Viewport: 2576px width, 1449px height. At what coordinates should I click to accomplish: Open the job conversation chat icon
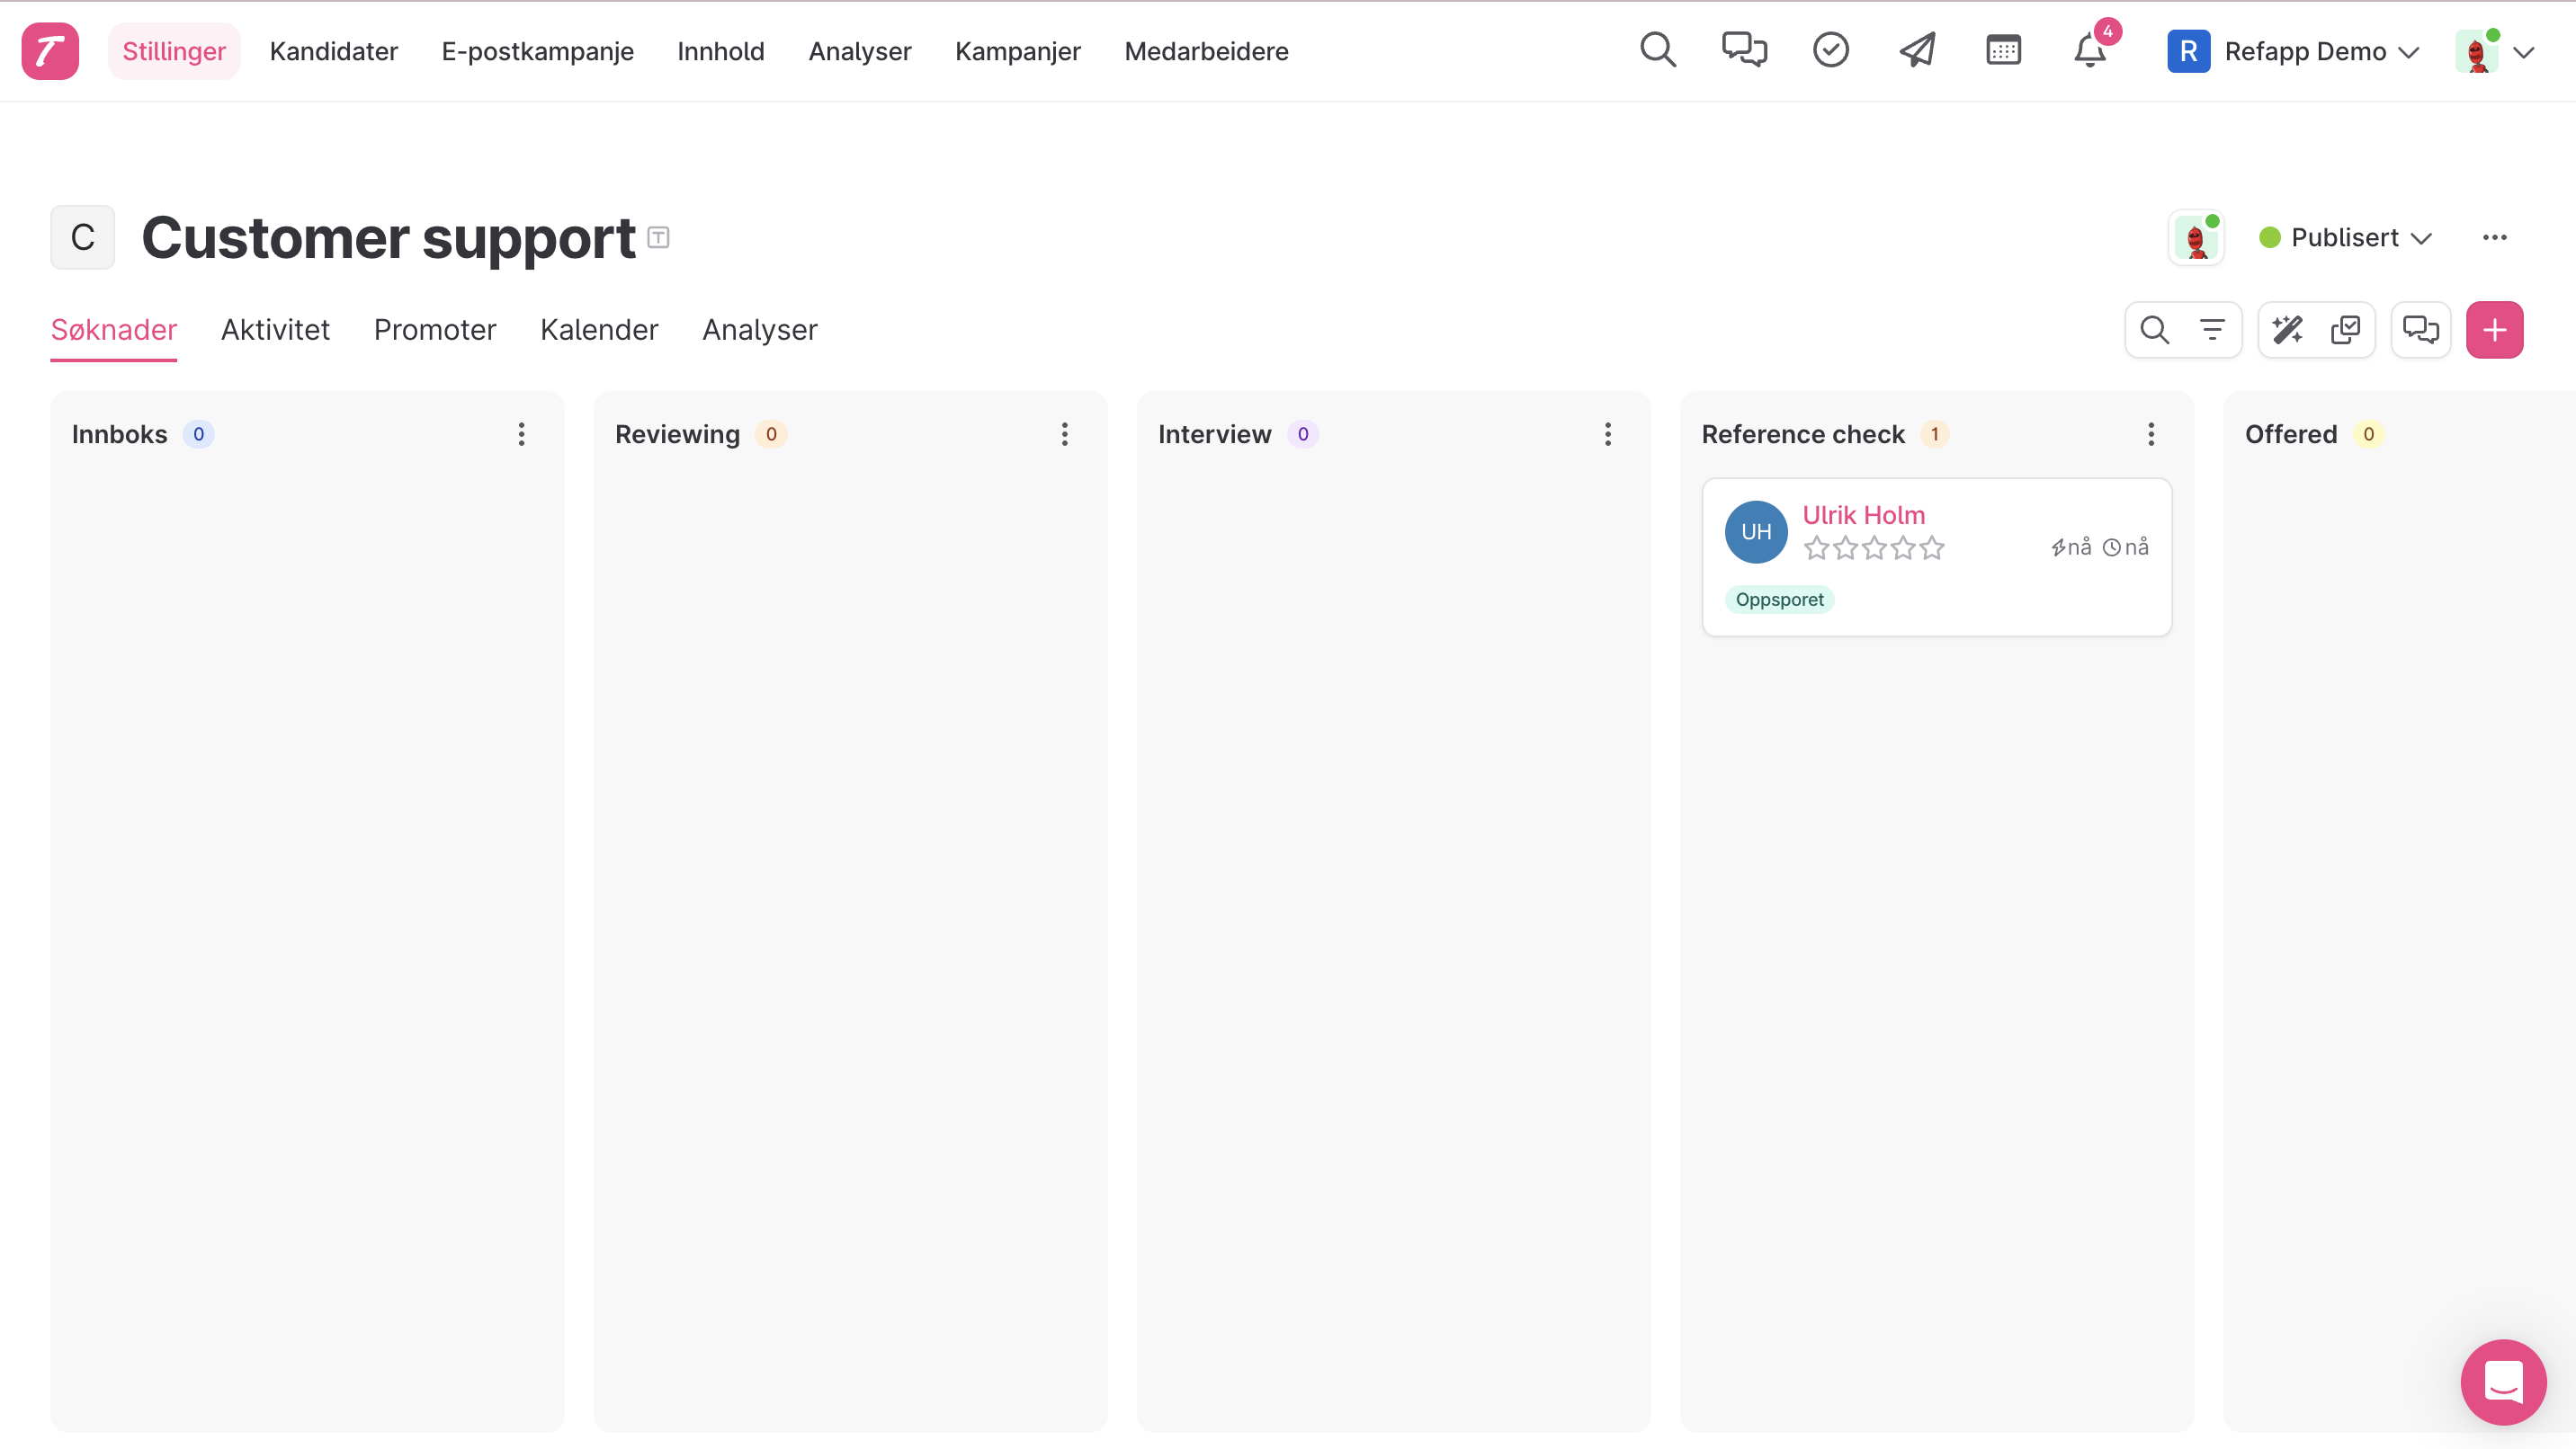[x=2420, y=330]
